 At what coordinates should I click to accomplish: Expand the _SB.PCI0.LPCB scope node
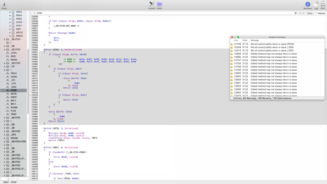click(4, 141)
